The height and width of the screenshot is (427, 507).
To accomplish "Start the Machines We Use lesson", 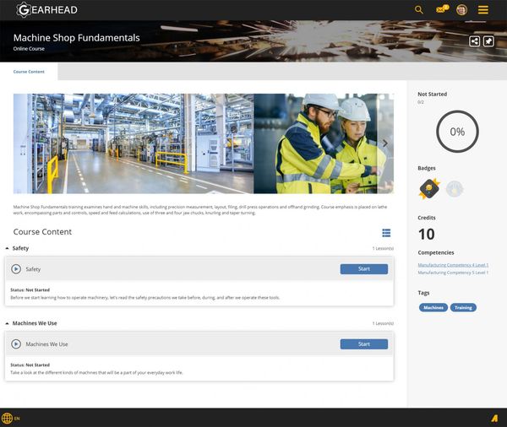I will [363, 344].
